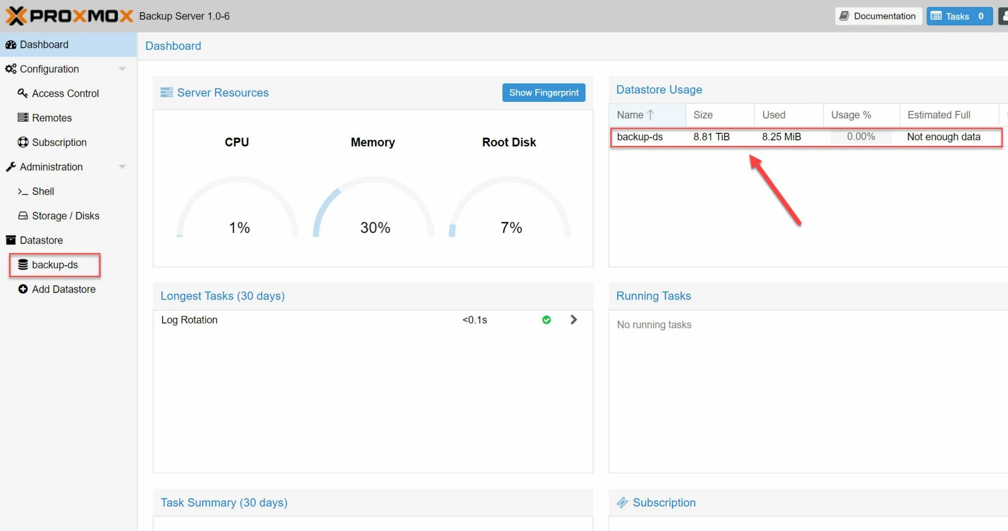Viewport: 1008px width, 531px height.
Task: Click the Storage / Disks drive icon
Action: coord(23,215)
